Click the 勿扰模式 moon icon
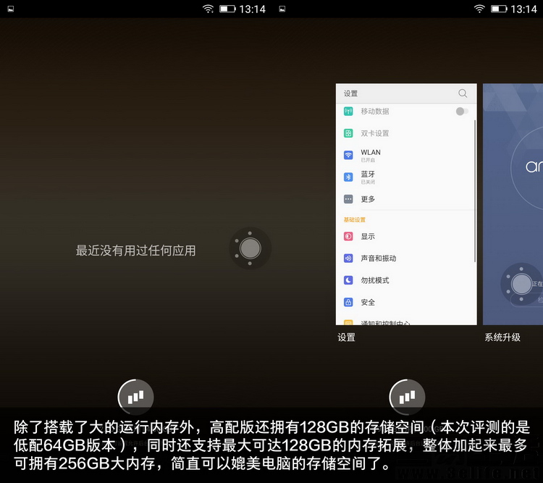This screenshot has height=483, width=543. coord(348,280)
